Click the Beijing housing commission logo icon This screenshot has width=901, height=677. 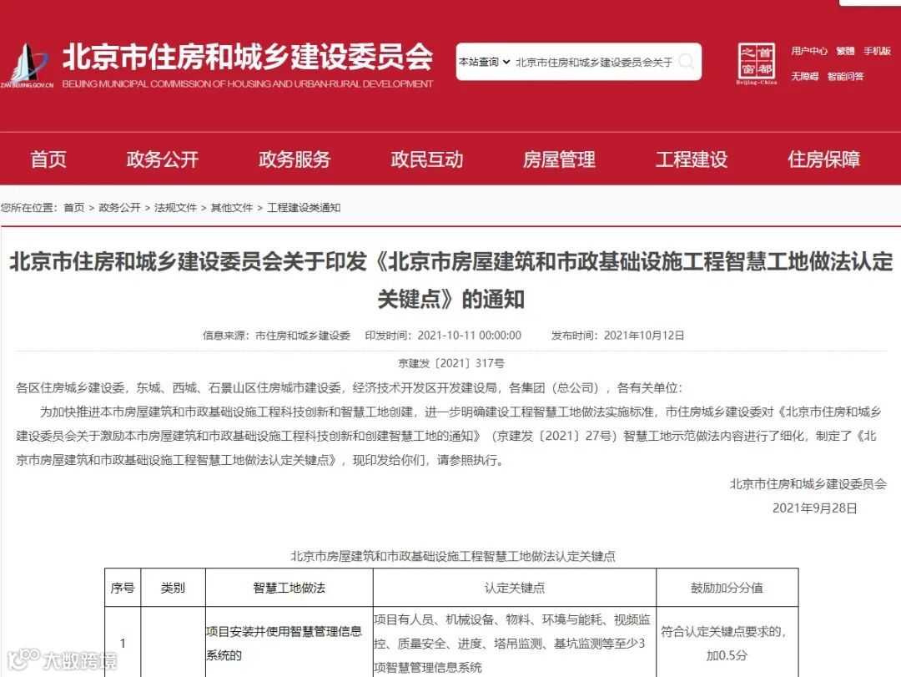(x=27, y=64)
